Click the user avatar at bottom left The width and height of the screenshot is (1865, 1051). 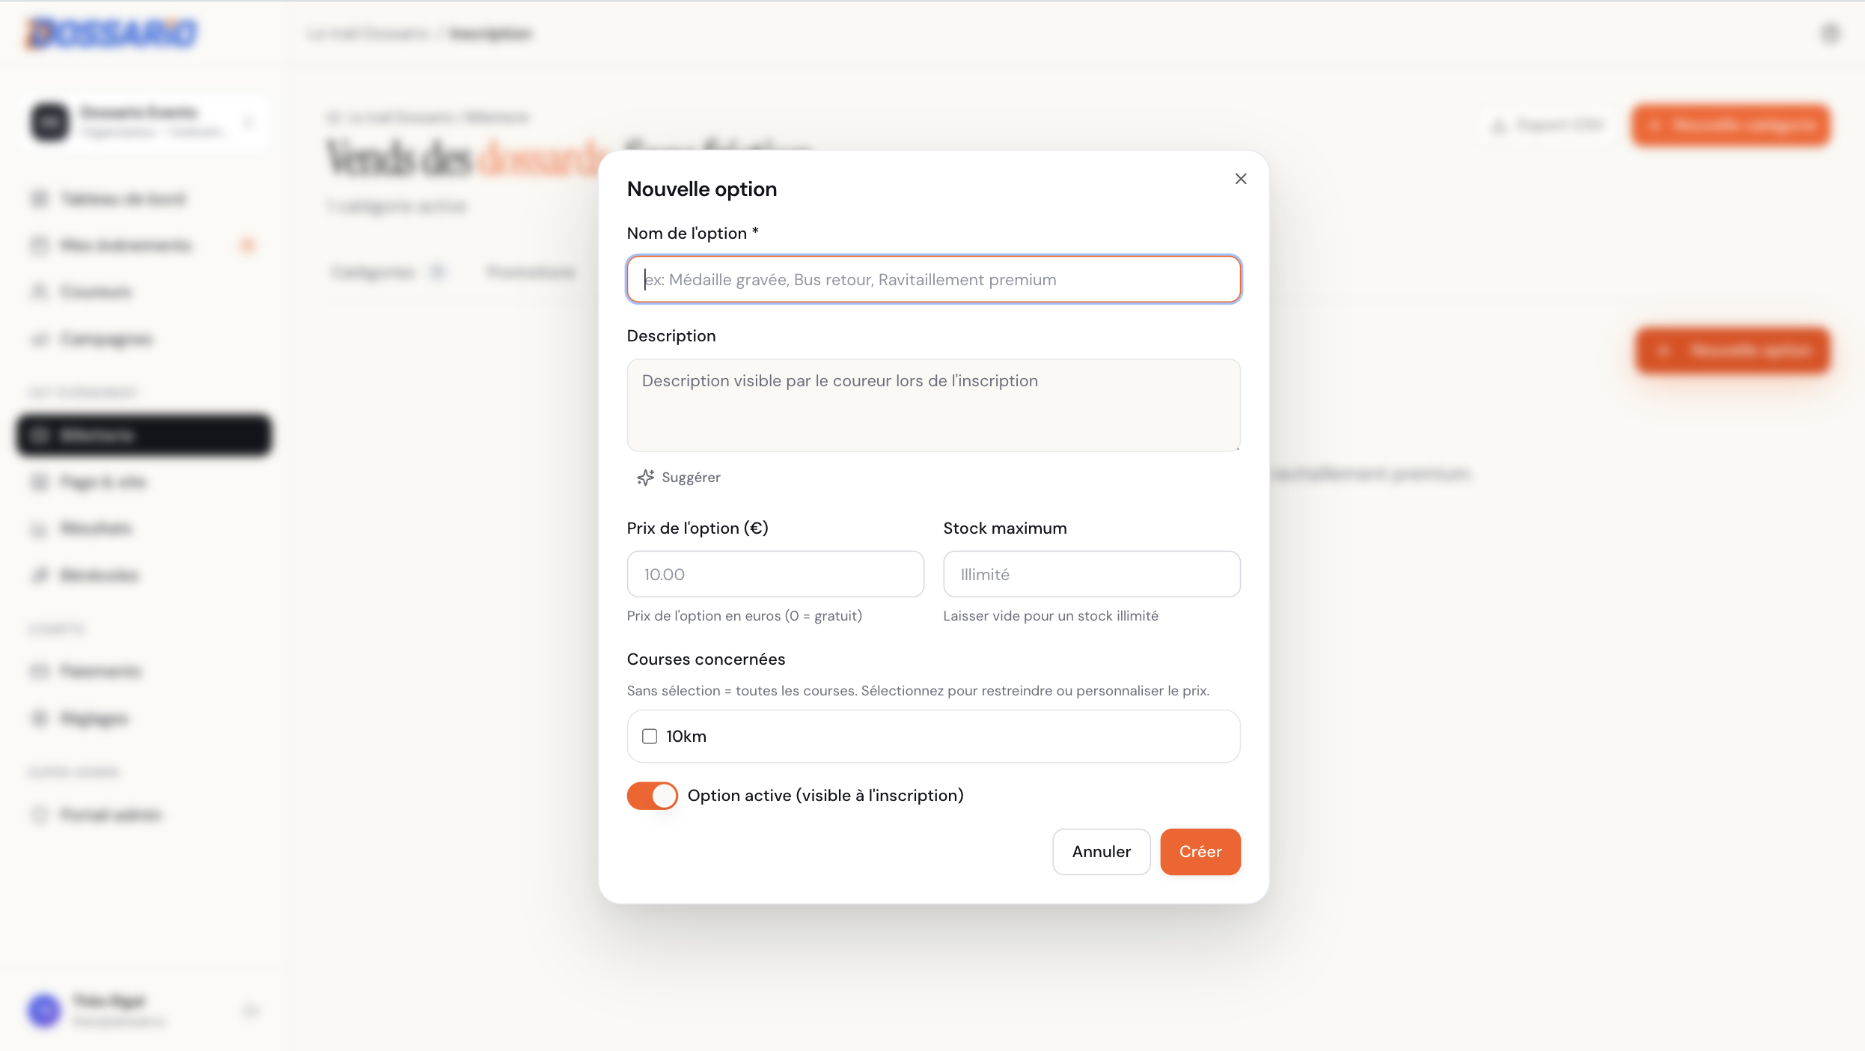tap(45, 1011)
